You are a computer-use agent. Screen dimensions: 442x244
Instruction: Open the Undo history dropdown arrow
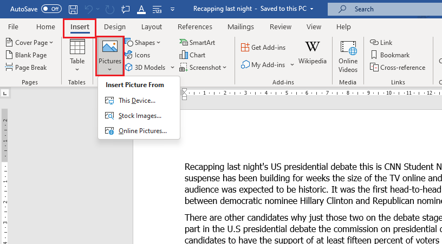pos(98,9)
